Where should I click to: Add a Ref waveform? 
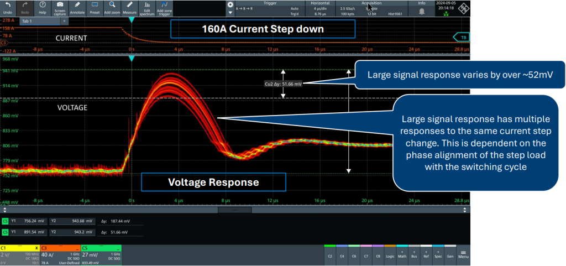click(x=426, y=255)
